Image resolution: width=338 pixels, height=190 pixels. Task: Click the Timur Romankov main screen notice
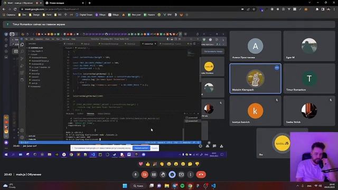pyautogui.click(x=169, y=24)
